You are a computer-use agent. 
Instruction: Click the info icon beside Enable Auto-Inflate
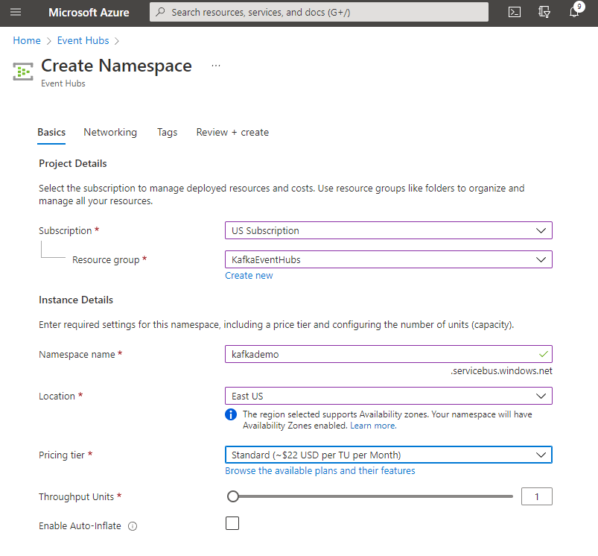coord(133,526)
